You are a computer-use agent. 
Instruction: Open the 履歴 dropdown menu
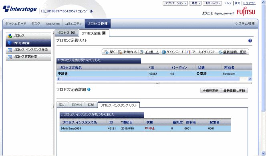pos(195,3)
